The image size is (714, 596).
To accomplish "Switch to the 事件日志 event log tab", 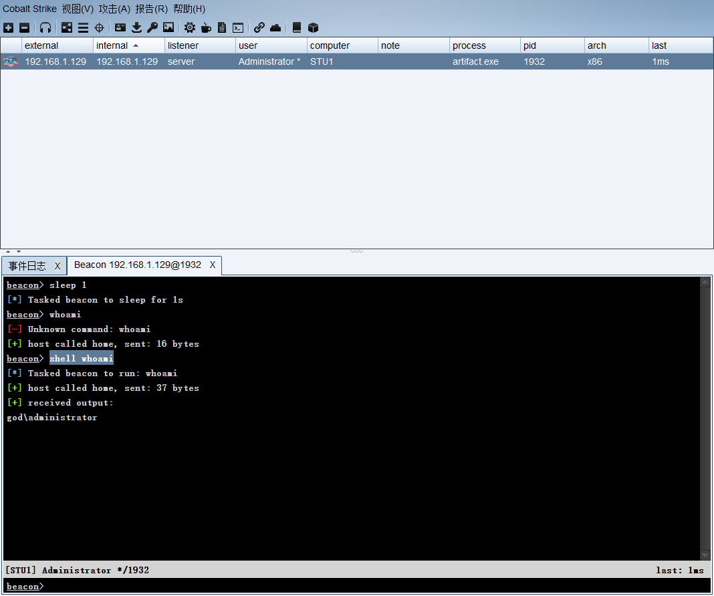I will 27,266.
